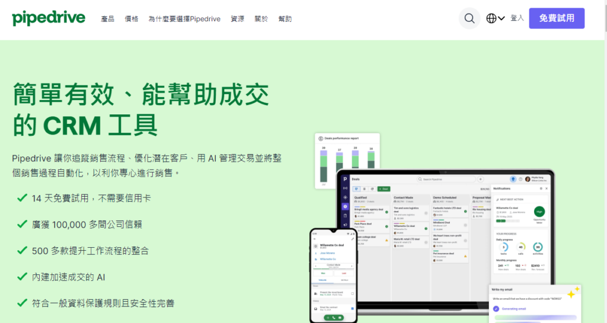Click the yellow sparkle stars icon
Viewport: 607px width, 323px height.
(x=573, y=292)
